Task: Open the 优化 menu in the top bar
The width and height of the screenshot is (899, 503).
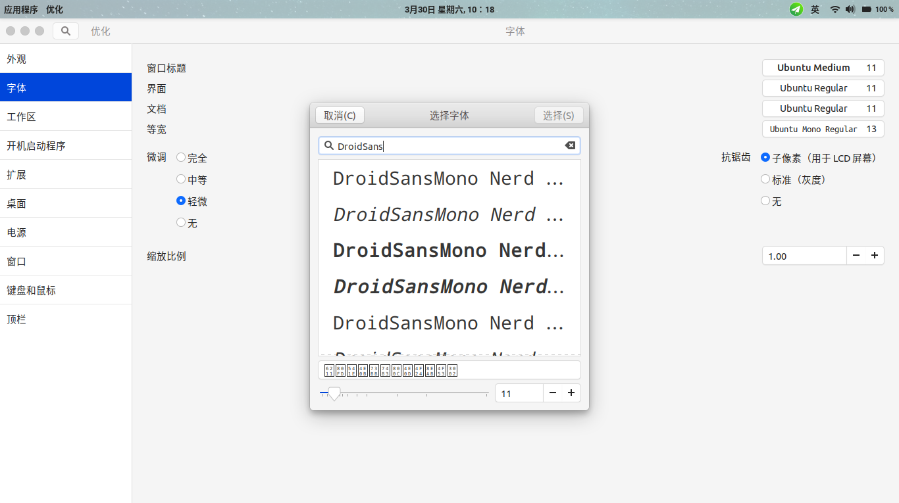Action: (54, 9)
